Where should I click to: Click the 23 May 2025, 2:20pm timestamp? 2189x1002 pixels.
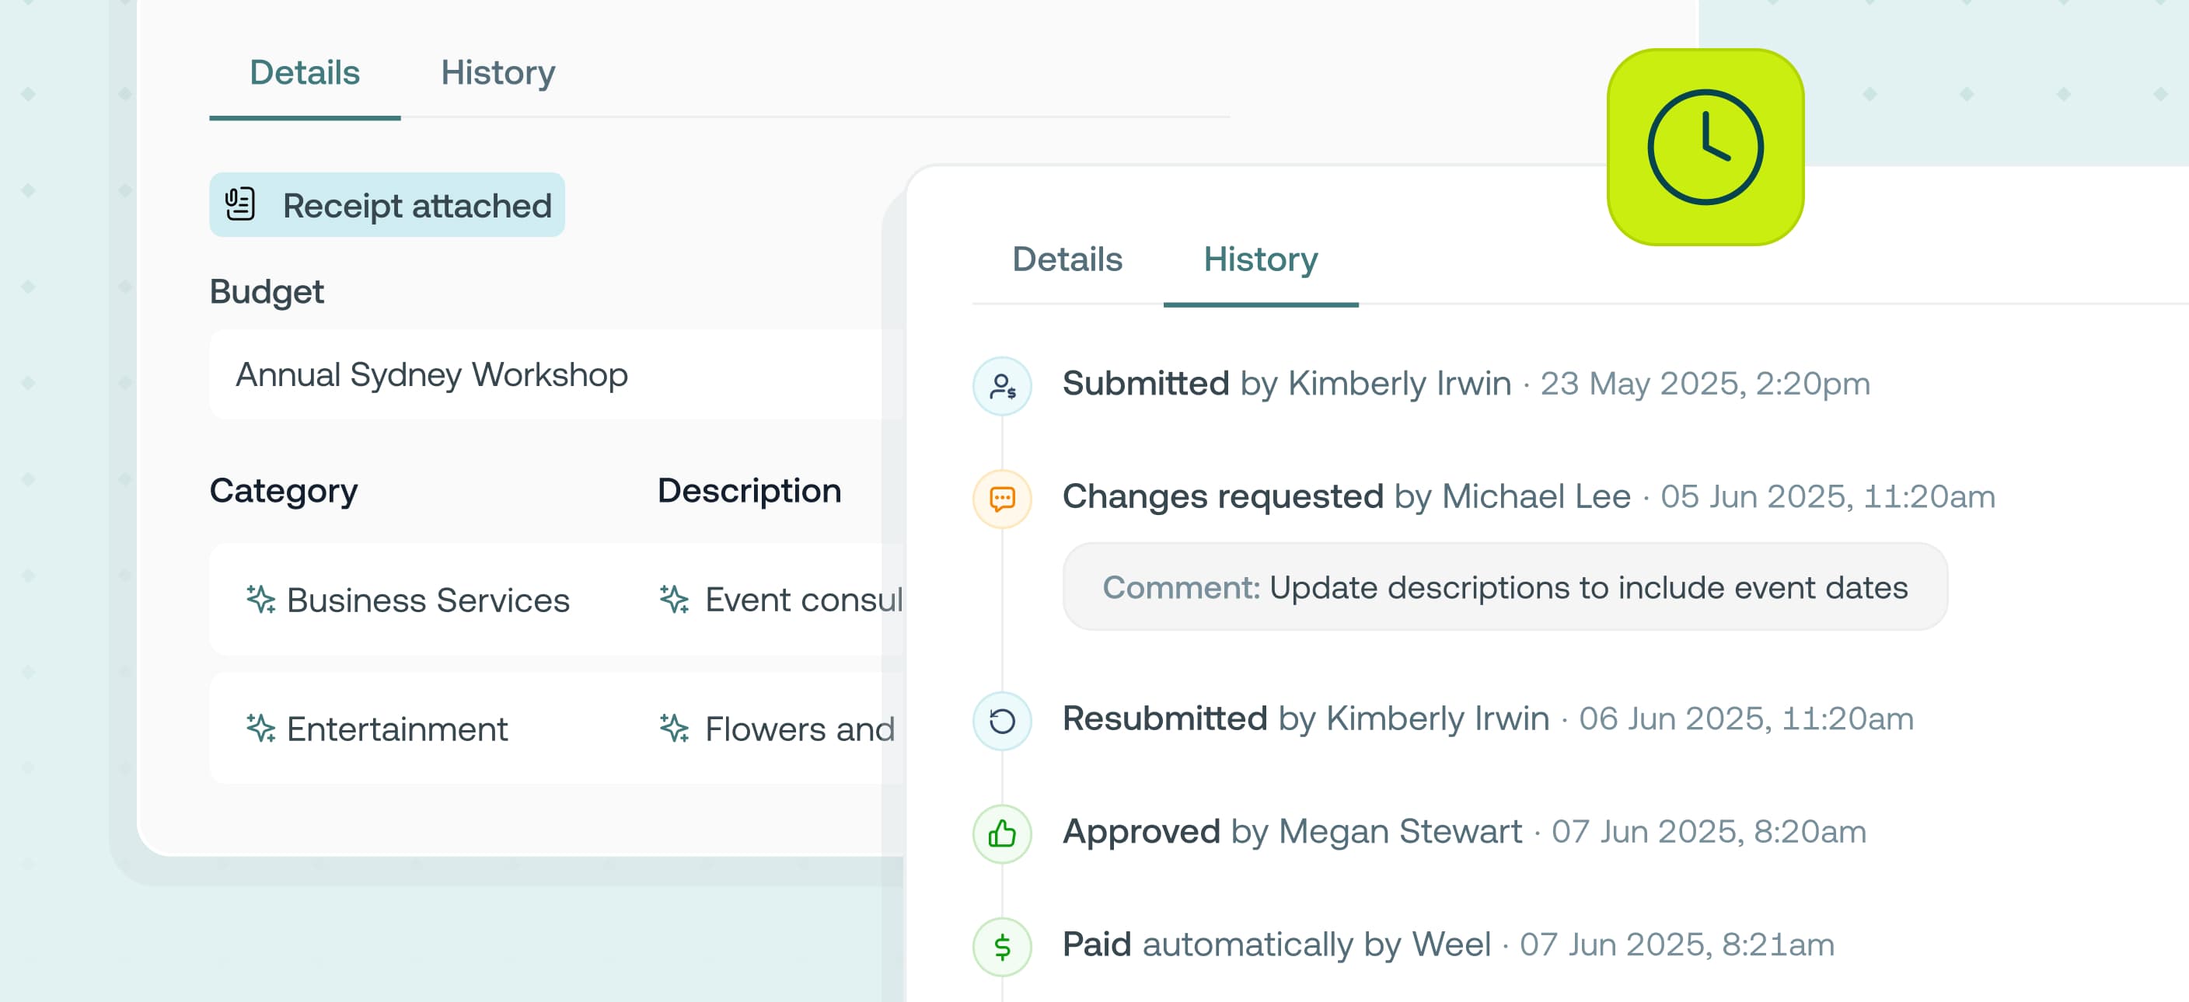(x=1705, y=384)
